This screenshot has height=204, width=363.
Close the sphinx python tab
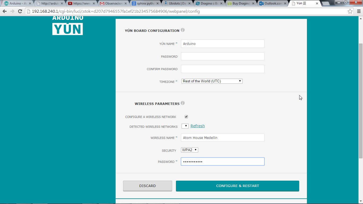point(158,3)
